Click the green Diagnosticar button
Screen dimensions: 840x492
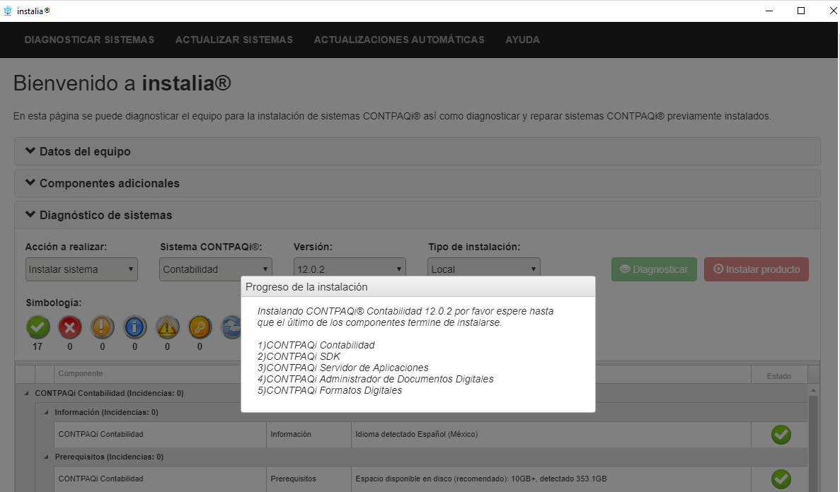(654, 269)
